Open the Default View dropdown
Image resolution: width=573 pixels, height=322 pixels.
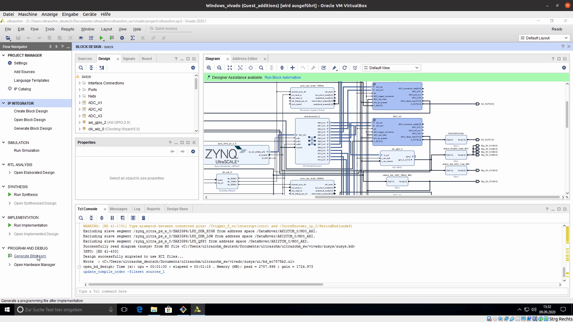tap(391, 68)
